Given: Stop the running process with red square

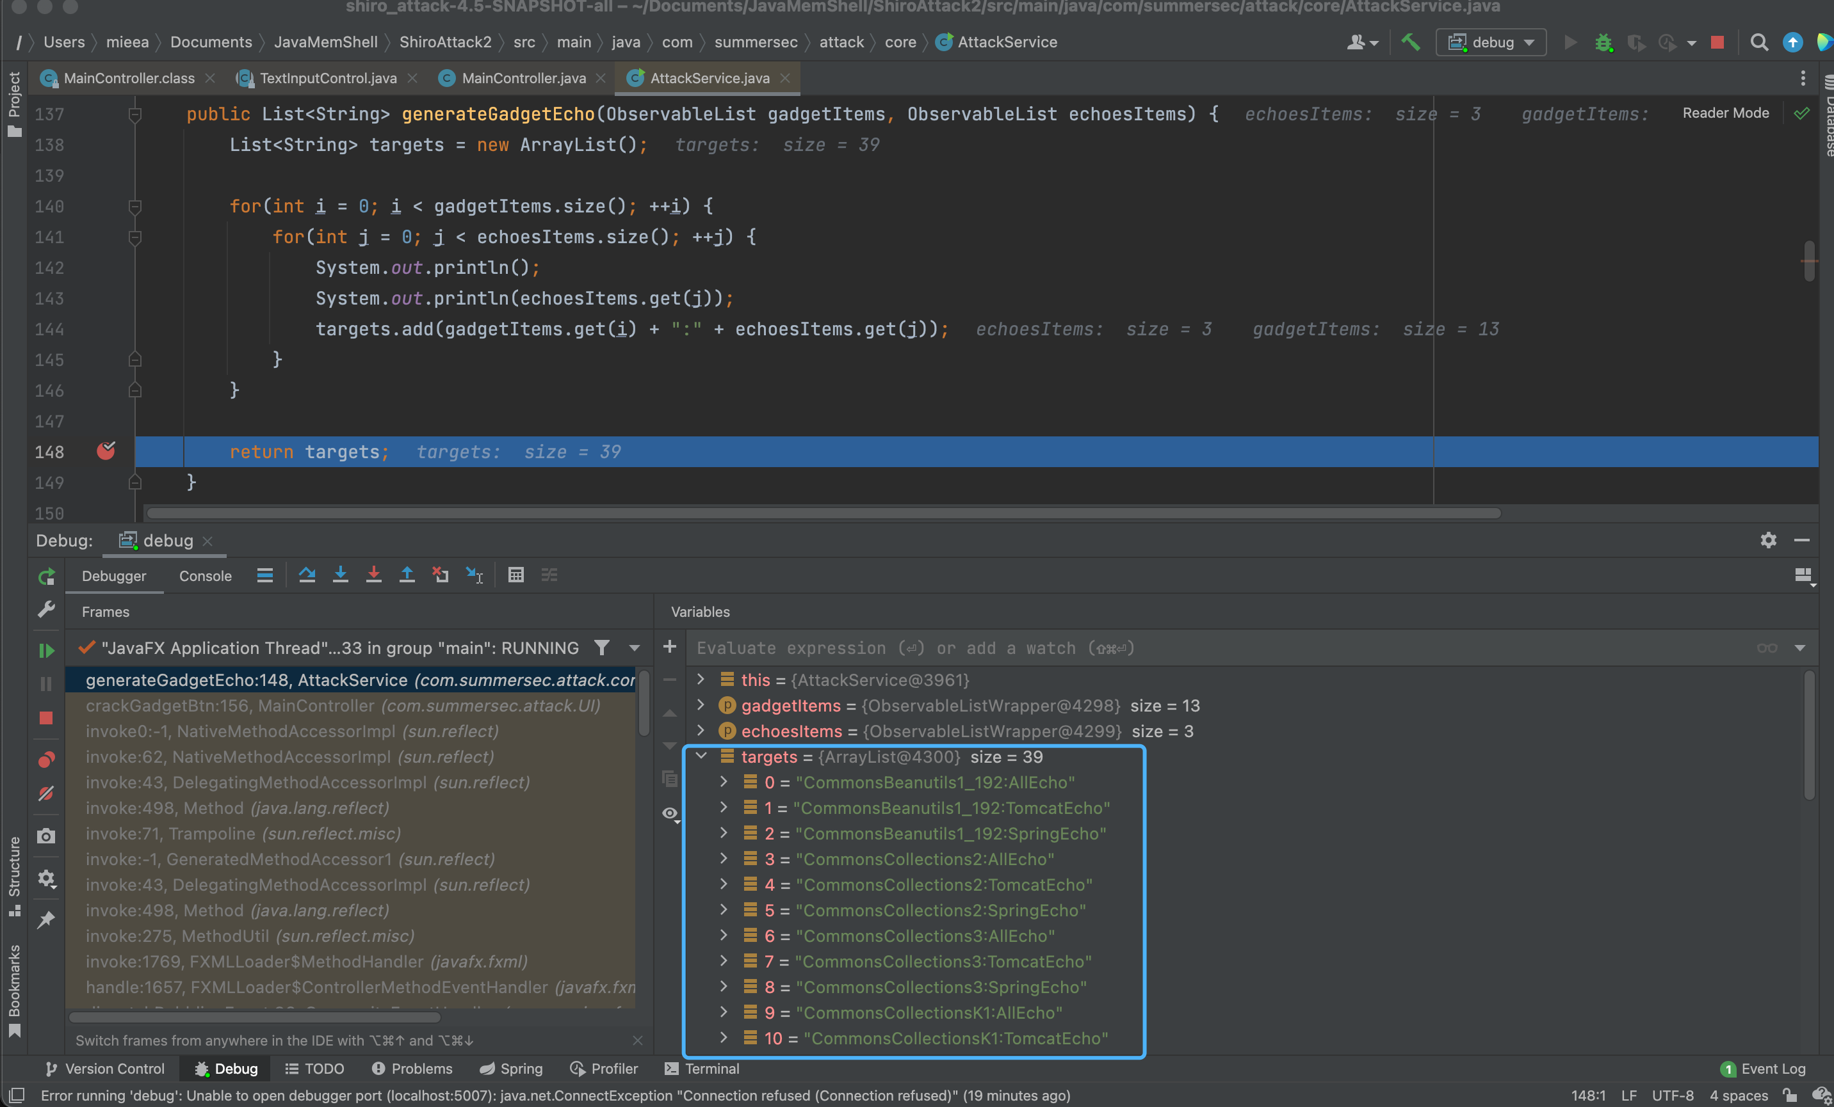Looking at the screenshot, I should (x=1717, y=42).
